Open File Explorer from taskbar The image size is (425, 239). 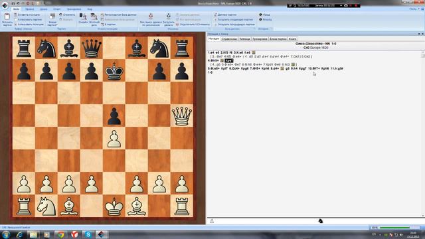tap(33, 234)
